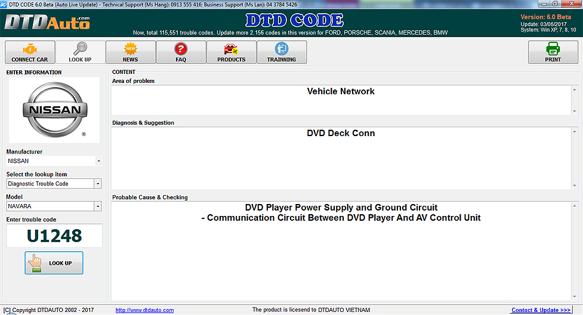Select the Look Up magnifier toolbar button
This screenshot has height=315, width=583.
81,52
